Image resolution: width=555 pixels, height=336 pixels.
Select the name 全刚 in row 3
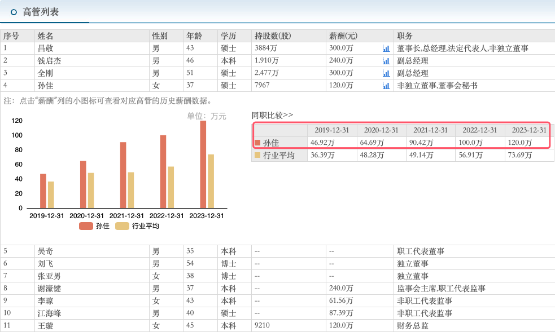45,73
